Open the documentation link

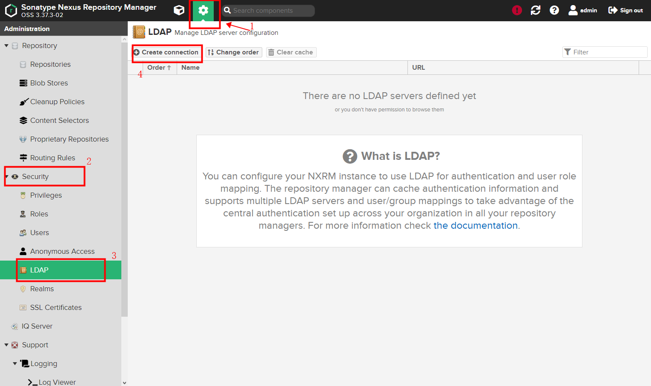click(x=476, y=225)
